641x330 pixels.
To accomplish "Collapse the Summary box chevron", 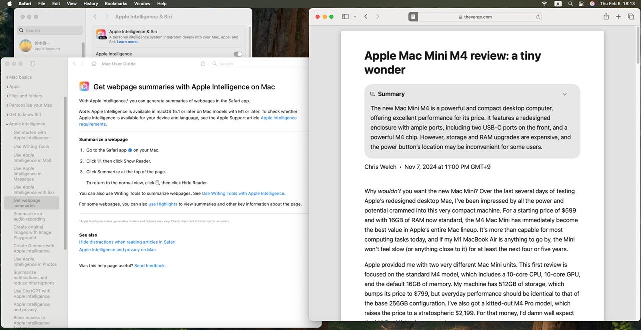I will coord(565,94).
